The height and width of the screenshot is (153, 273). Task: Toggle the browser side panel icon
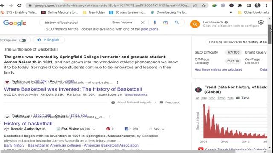pyautogui.click(x=249, y=6)
